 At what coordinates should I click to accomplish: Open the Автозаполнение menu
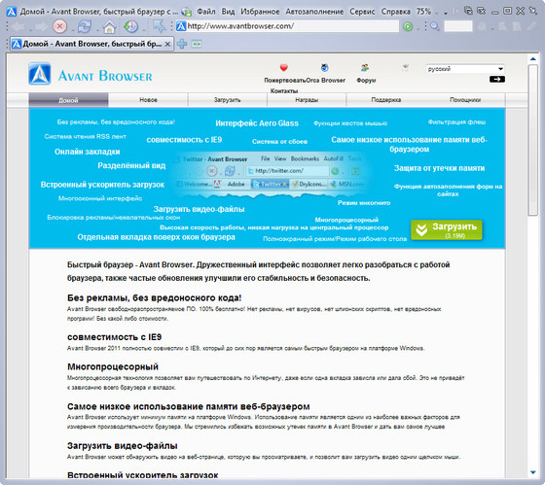[x=314, y=12]
